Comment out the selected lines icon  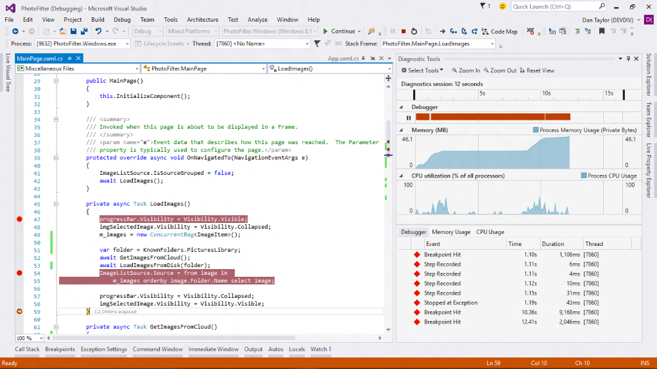[x=577, y=31]
